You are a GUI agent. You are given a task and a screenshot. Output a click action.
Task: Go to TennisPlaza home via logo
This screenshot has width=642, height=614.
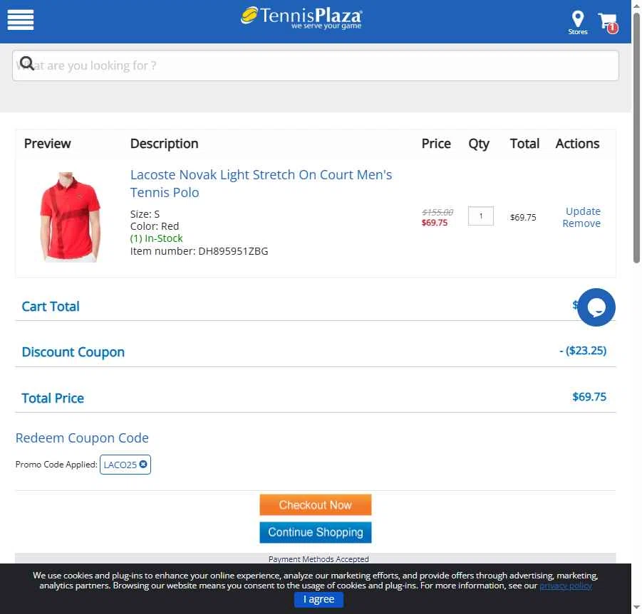click(x=301, y=18)
